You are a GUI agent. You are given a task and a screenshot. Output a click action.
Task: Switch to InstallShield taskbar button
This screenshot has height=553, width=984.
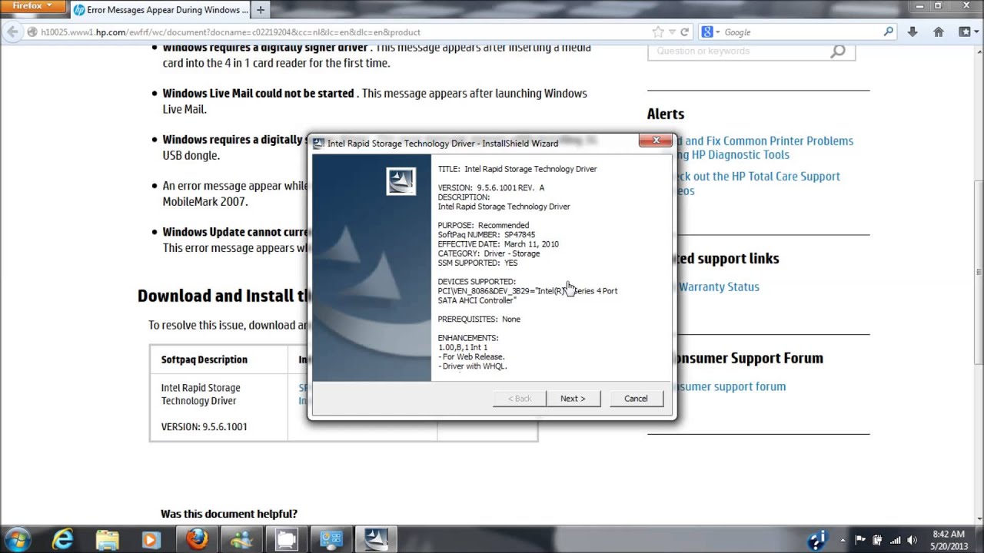click(x=376, y=540)
